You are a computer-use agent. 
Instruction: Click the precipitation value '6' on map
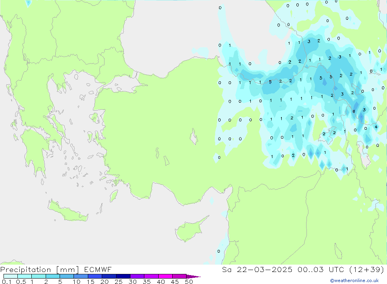pyautogui.click(x=354, y=112)
